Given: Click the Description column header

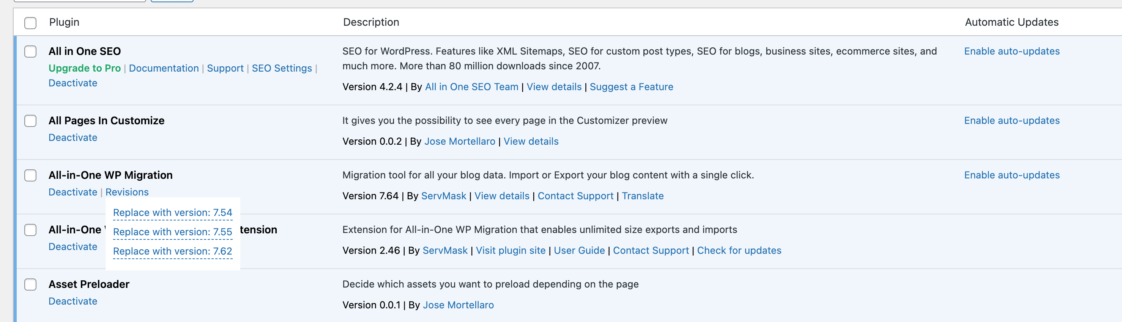Looking at the screenshot, I should click(371, 22).
